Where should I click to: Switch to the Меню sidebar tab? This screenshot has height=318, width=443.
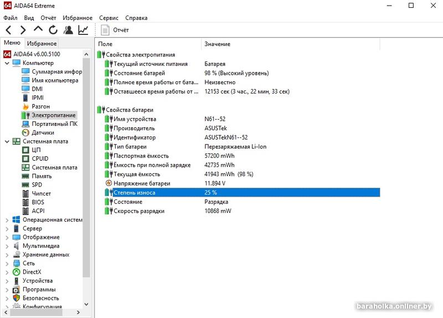[x=12, y=43]
